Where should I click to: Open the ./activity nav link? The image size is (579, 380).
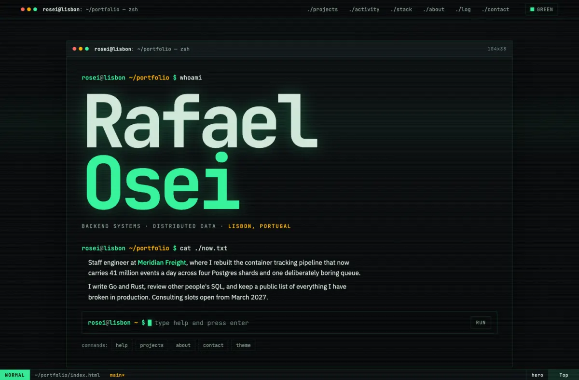[364, 9]
